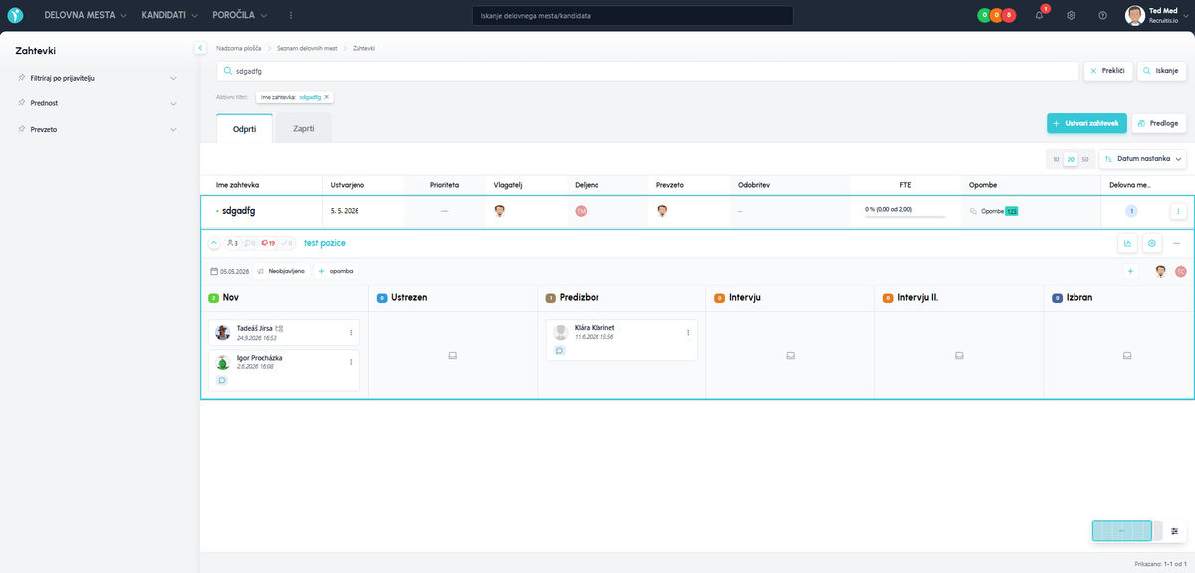Click plus icon beside the position avatars
1195x573 pixels.
point(1130,271)
